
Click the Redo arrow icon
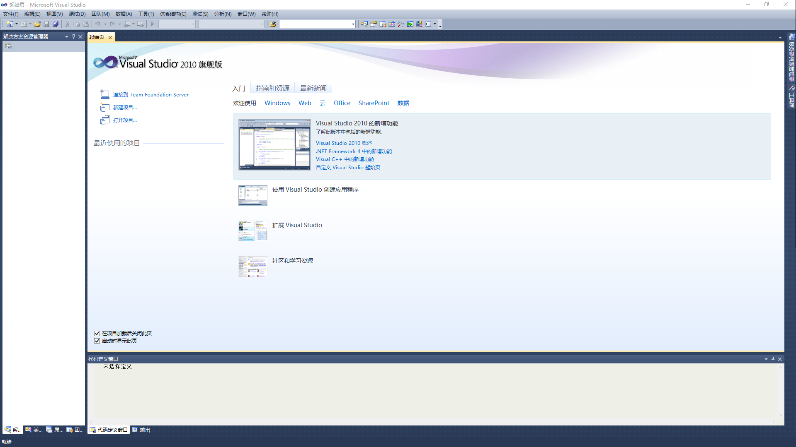112,24
